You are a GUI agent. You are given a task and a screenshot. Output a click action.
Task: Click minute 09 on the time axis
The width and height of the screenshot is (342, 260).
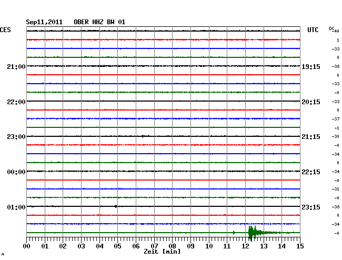190,246
